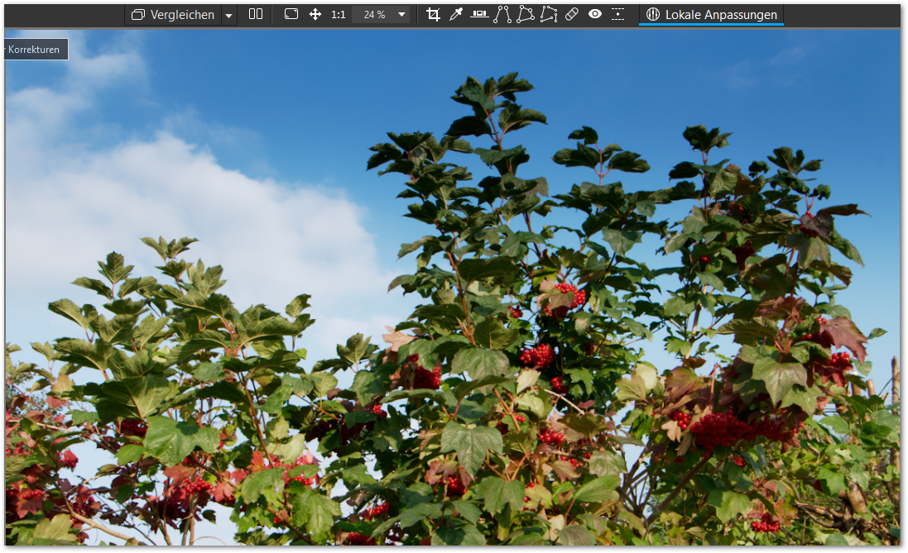Viewport: 908px width, 553px height.
Task: Click the Korrekturen tooltip label
Action: coord(35,50)
